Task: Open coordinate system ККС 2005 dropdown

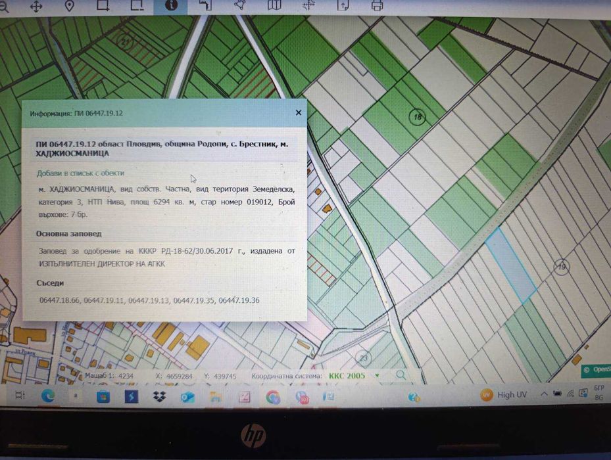Action: tap(354, 376)
